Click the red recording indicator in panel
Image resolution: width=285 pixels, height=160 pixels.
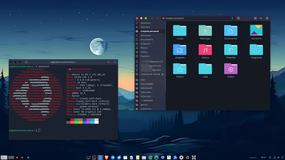point(17,157)
